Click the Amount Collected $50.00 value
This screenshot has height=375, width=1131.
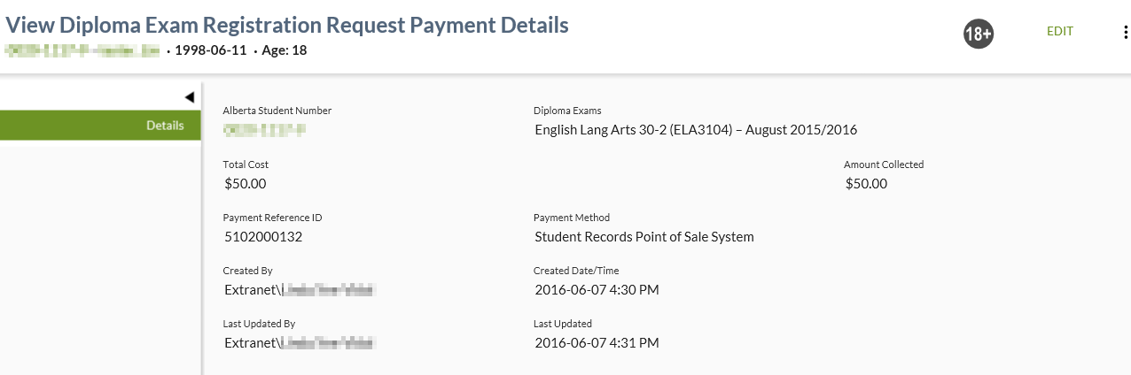(866, 184)
